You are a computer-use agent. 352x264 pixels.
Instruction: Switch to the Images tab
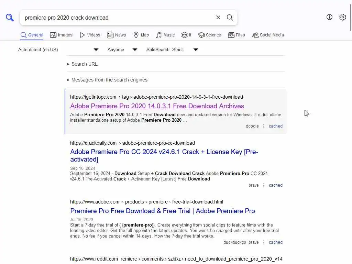[x=61, y=35]
